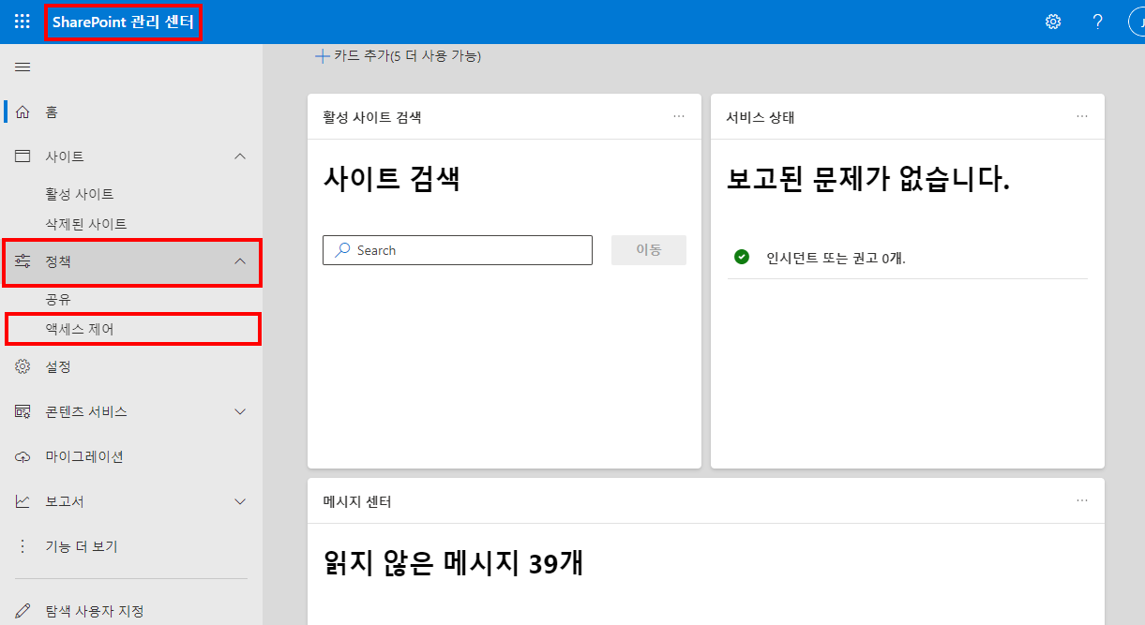Click 정책 label in navigation

(58, 261)
